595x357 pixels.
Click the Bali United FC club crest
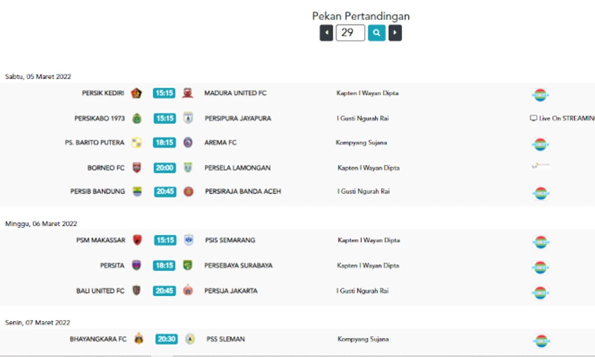coord(136,290)
